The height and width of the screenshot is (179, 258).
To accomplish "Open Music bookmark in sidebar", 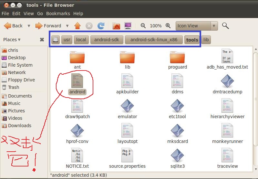I will click(x=11, y=103).
